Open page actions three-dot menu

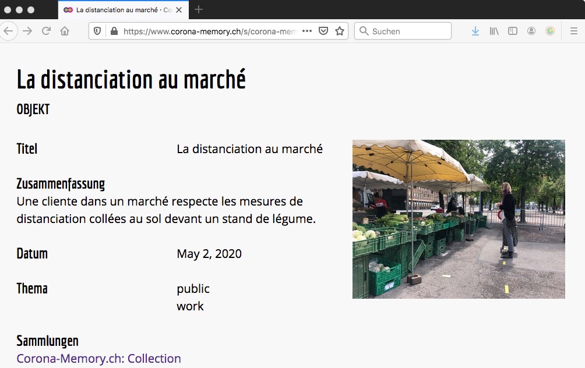click(307, 31)
